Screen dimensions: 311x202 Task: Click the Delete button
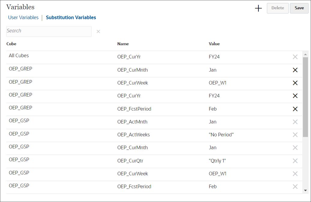tap(277, 8)
